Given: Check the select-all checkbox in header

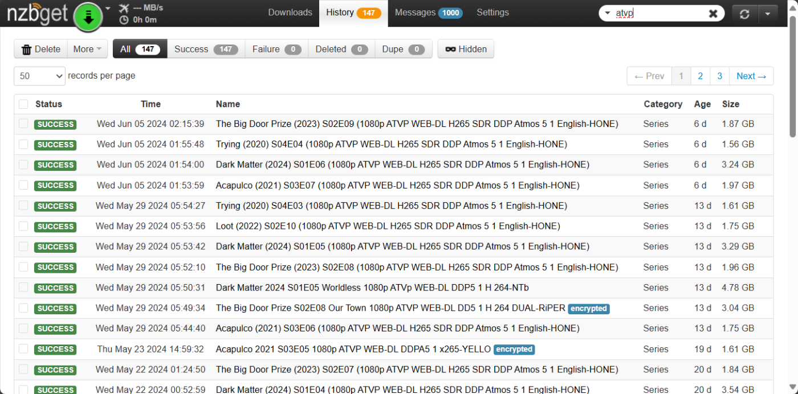Looking at the screenshot, I should pyautogui.click(x=23, y=104).
